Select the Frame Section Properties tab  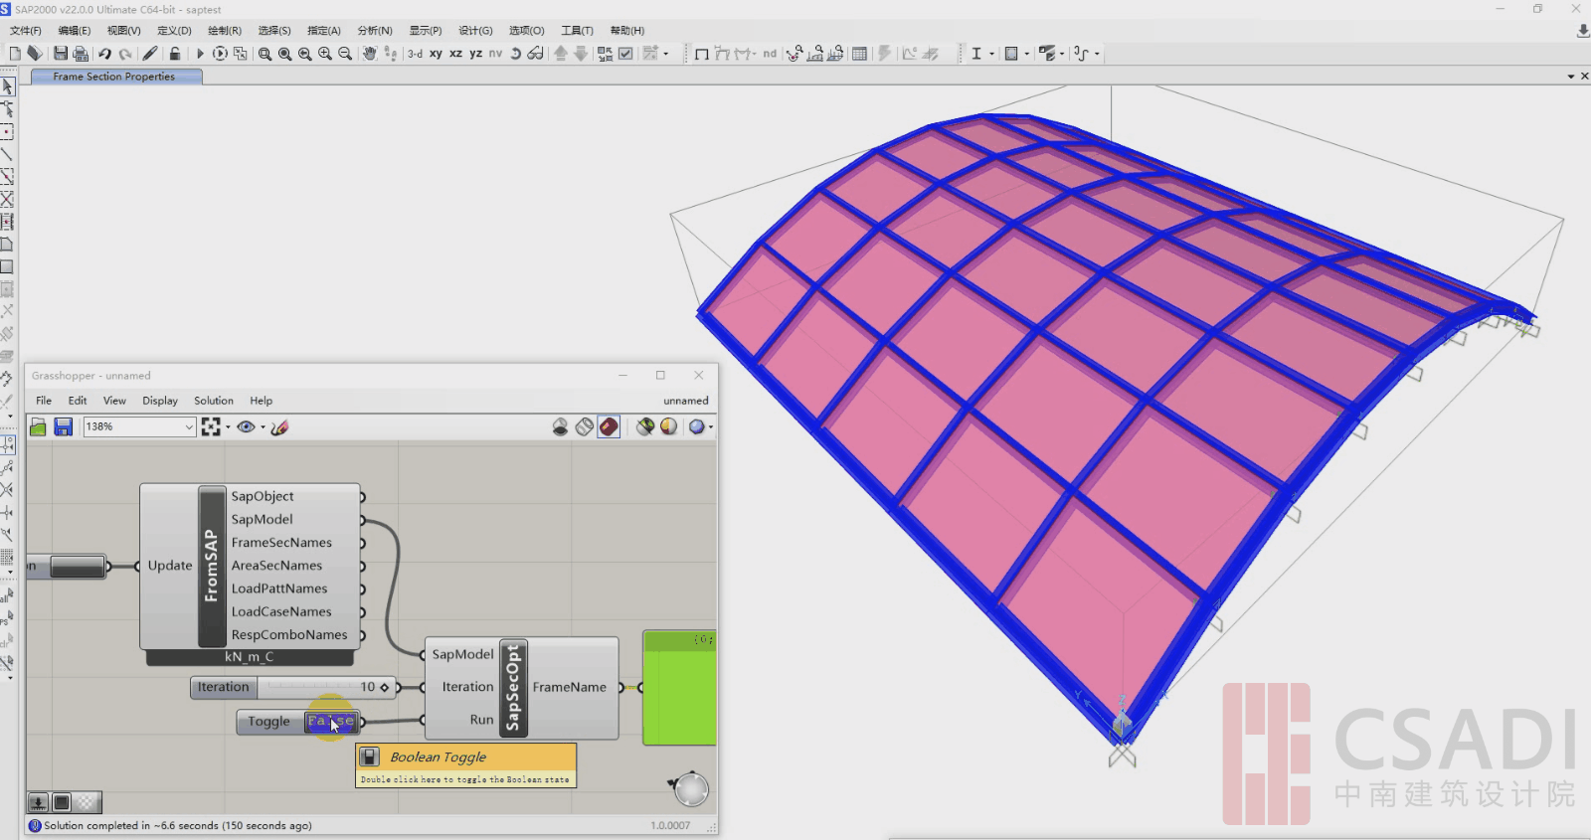tap(116, 77)
